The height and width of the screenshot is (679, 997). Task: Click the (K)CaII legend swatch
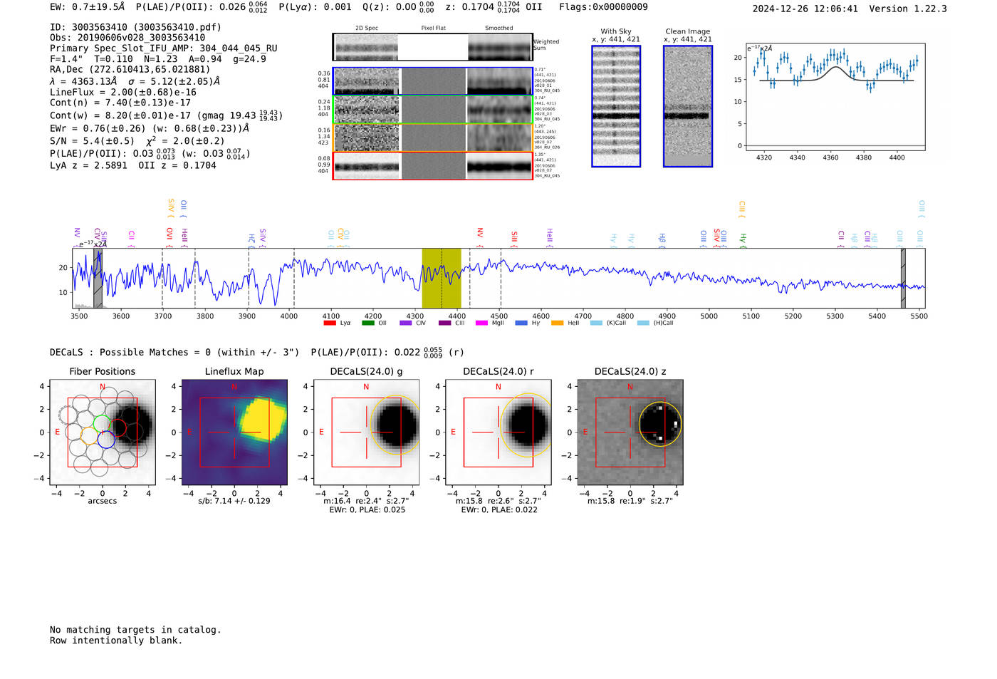click(596, 323)
